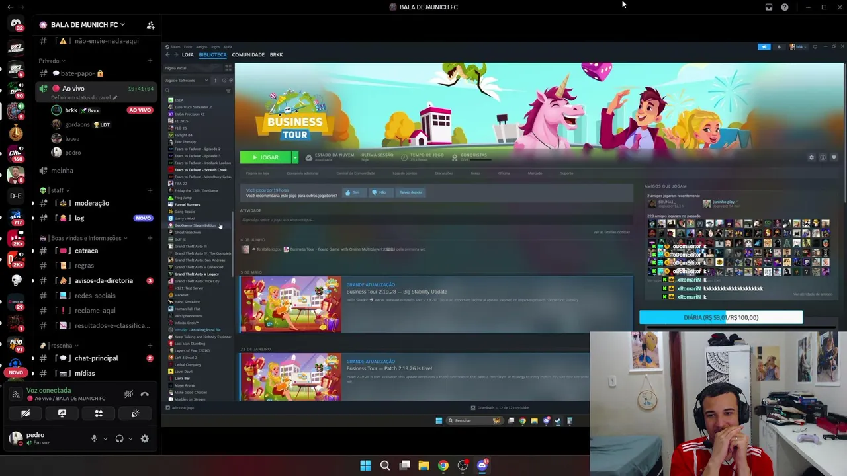
Task: Deafen audio with the headphones button
Action: (119, 438)
